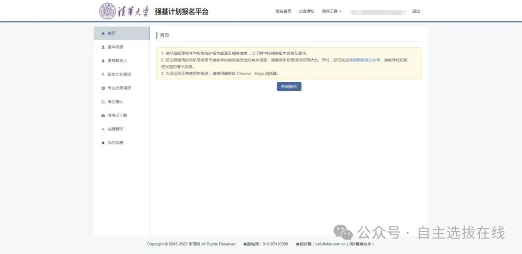
Task: Click the blurred username in header
Action: pyautogui.click(x=377, y=12)
